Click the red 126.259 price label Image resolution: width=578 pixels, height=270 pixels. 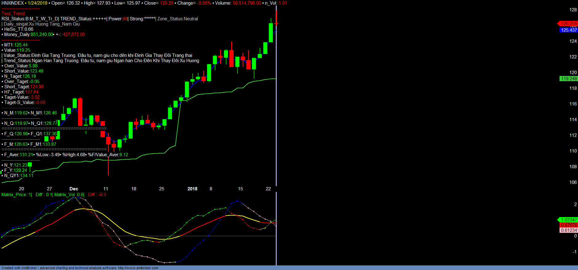pos(568,24)
